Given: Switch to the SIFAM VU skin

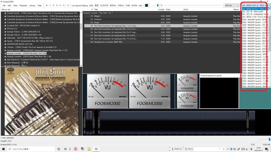Looking at the screenshot, I should [134, 6].
